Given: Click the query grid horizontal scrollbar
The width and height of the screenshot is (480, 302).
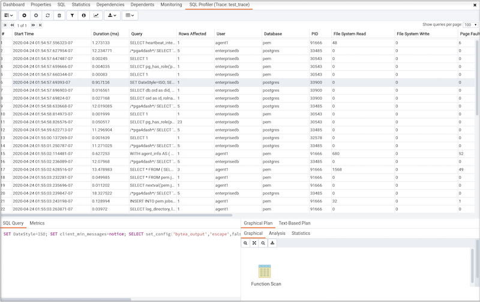Looking at the screenshot, I should click(x=116, y=215).
